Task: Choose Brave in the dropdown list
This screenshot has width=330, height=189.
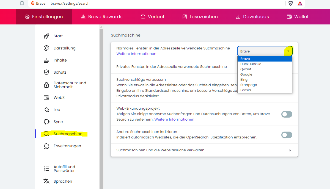Action: point(265,59)
